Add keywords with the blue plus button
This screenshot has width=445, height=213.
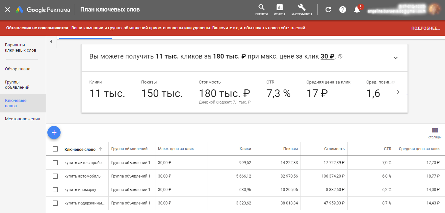click(x=54, y=132)
